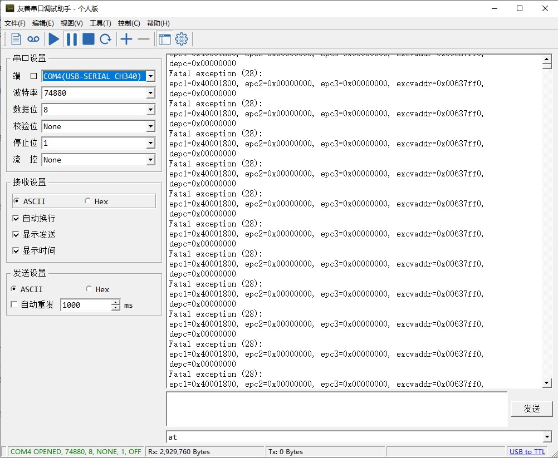This screenshot has width=558, height=458.
Task: Open the 控制(C) menu
Action: tap(129, 23)
